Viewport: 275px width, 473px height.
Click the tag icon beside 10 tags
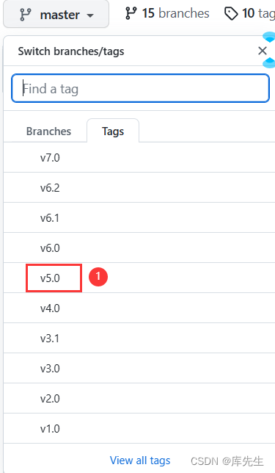tap(231, 14)
